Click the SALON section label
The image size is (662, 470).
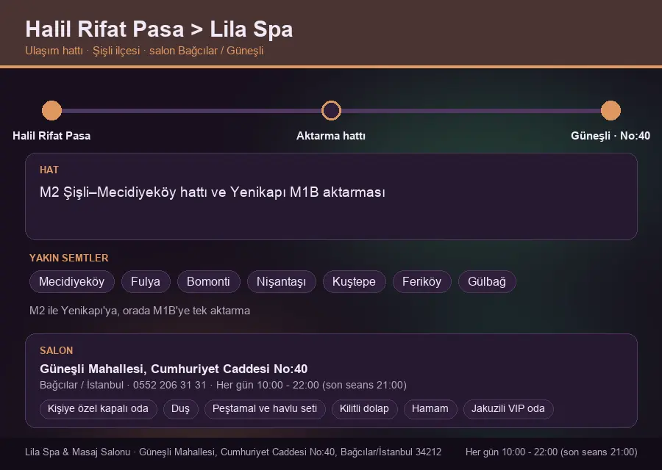56,350
